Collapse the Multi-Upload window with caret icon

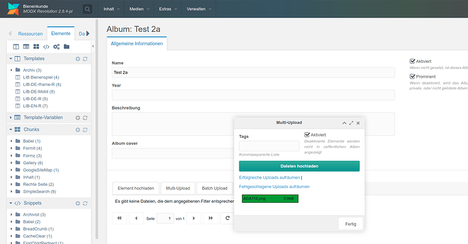[x=344, y=123]
